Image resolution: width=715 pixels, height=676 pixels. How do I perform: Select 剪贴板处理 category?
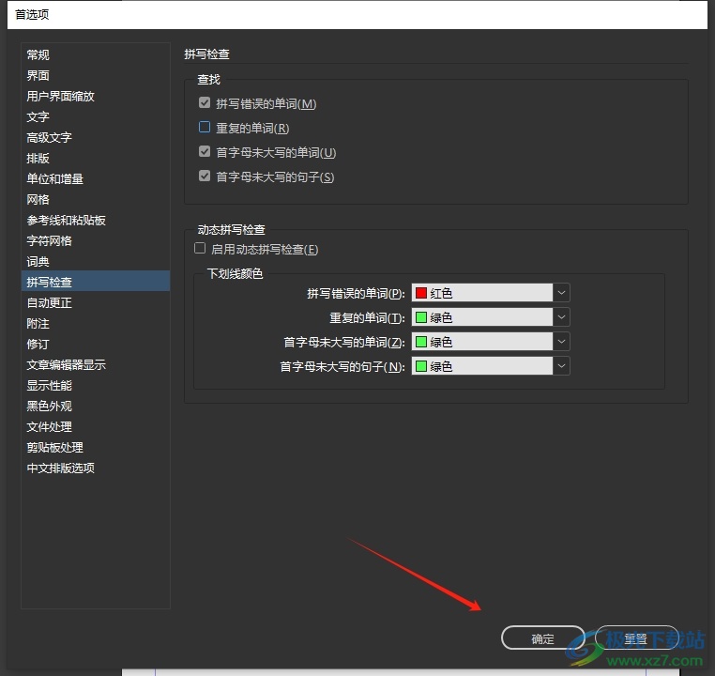[96, 448]
